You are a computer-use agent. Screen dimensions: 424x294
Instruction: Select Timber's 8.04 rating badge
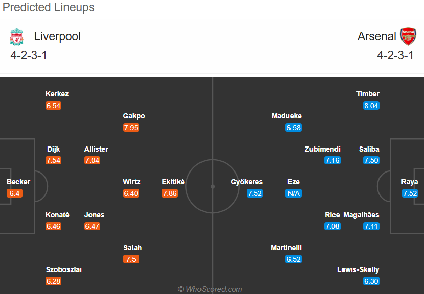point(371,106)
